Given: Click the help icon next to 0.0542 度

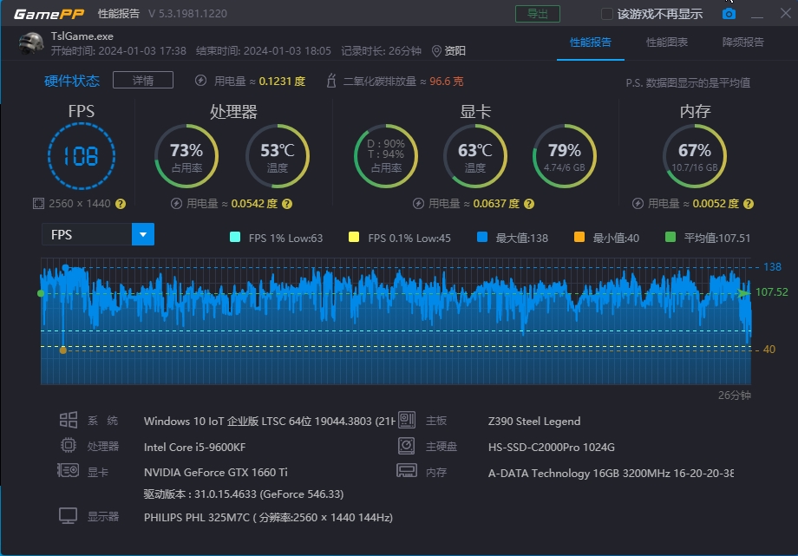Looking at the screenshot, I should click(x=287, y=204).
